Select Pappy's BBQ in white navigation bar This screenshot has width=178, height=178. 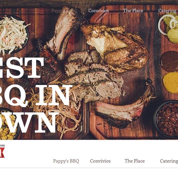(x=66, y=161)
